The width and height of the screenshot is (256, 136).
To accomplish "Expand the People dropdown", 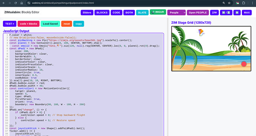I will click(177, 13).
